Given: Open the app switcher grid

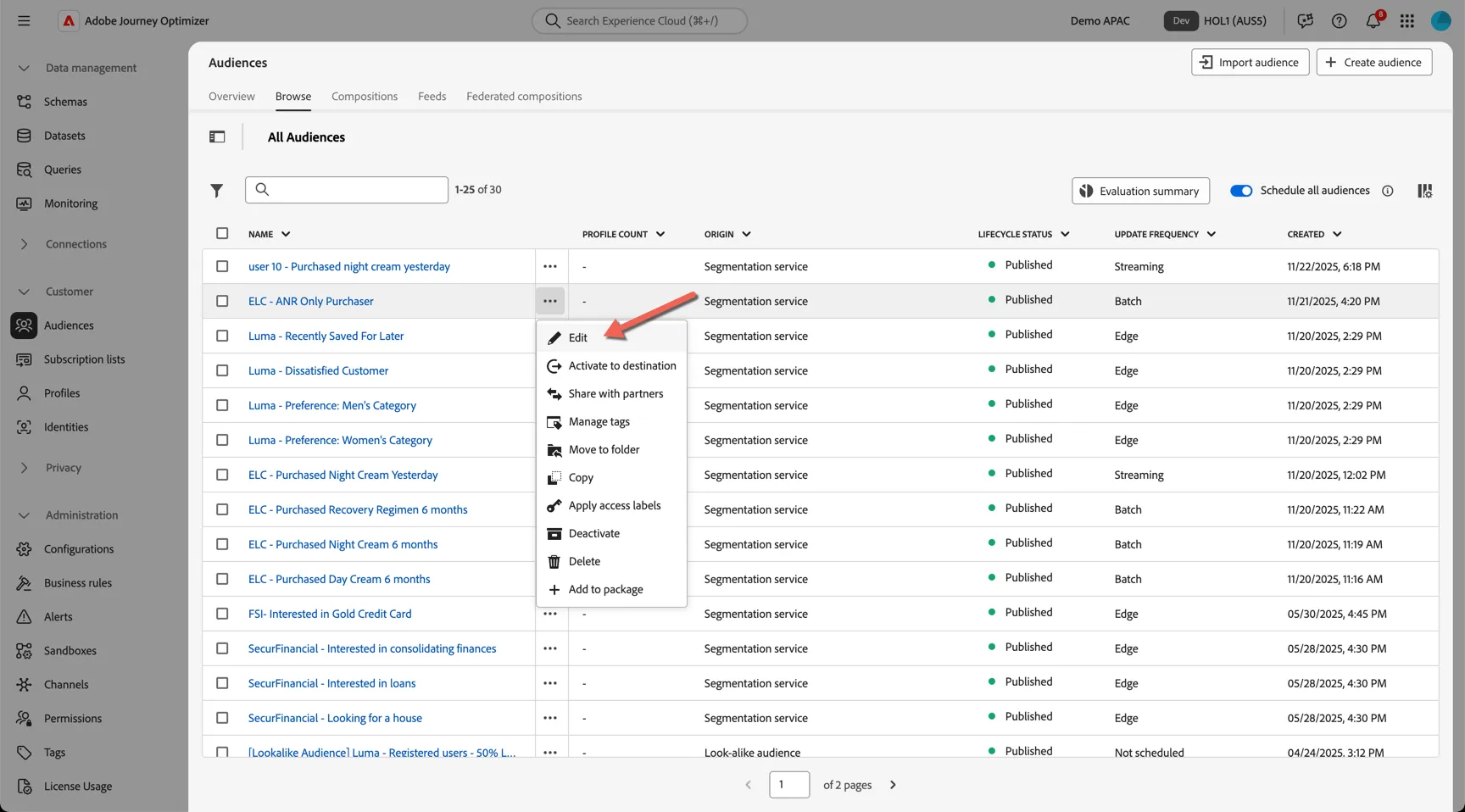Looking at the screenshot, I should click(x=1407, y=20).
